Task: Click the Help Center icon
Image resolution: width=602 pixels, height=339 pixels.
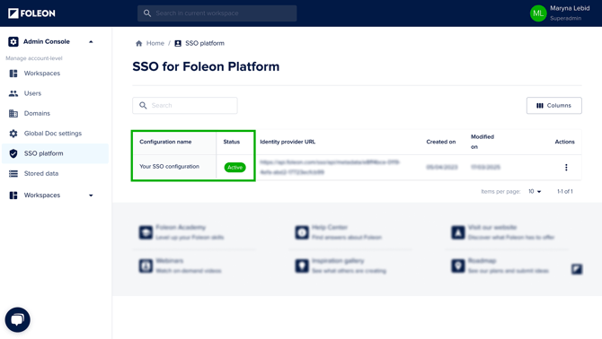Action: point(302,232)
